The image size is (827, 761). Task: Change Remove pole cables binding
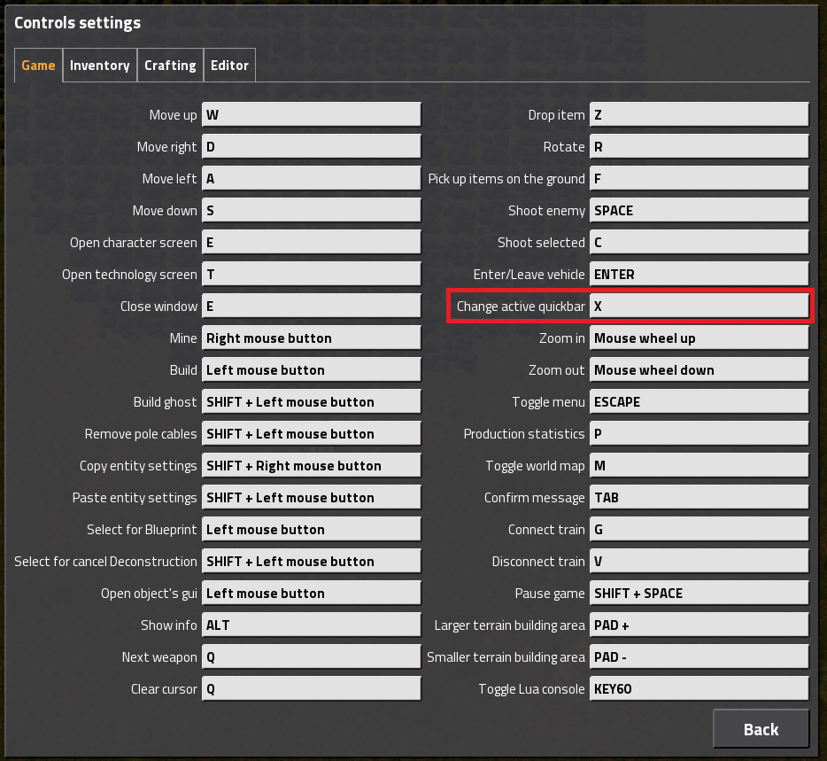(x=311, y=434)
